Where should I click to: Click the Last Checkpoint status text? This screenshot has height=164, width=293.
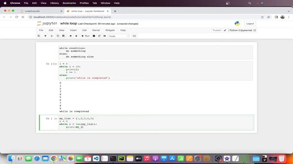[97, 24]
